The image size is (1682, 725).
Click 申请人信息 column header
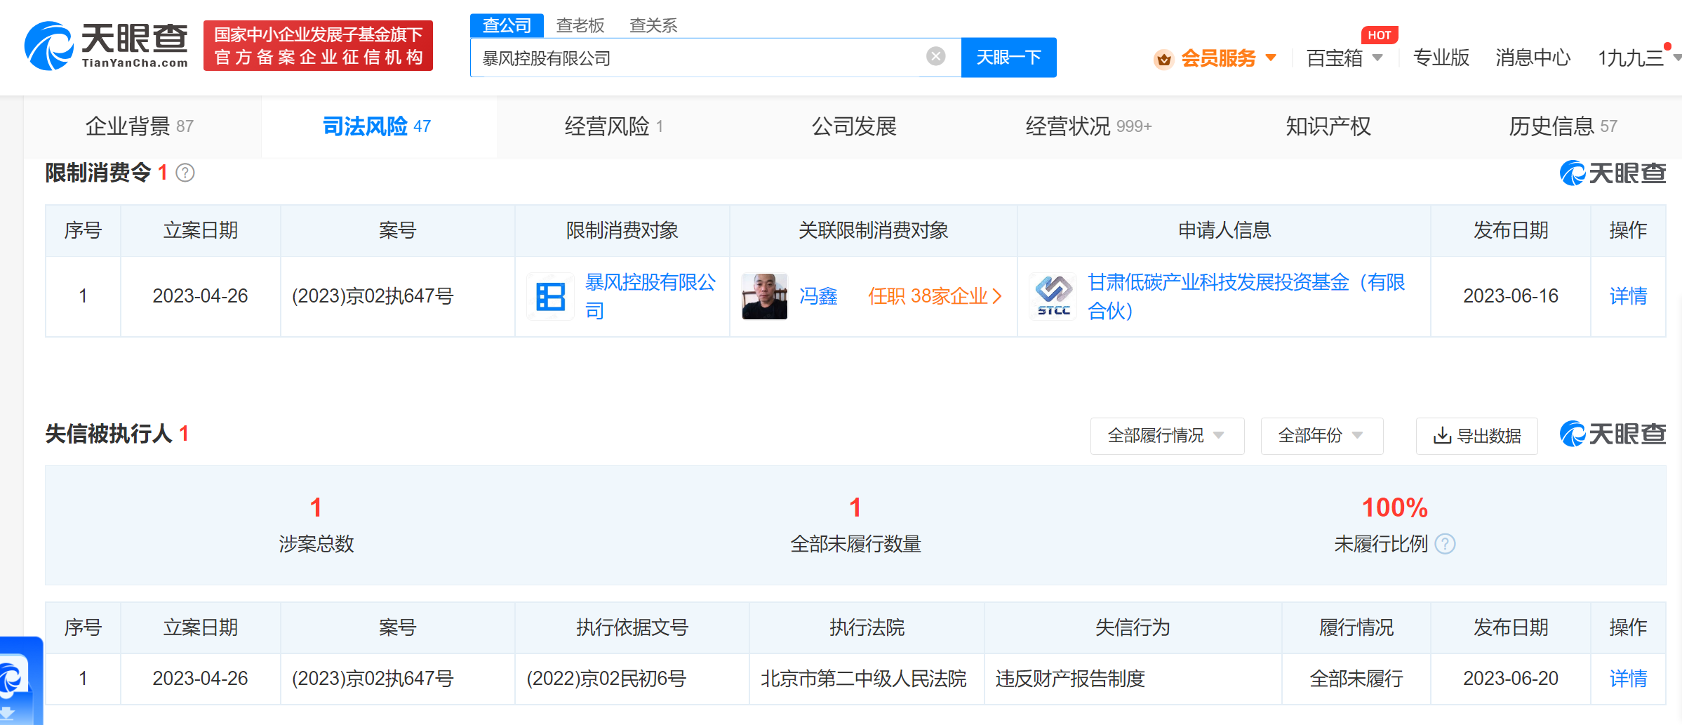(x=1224, y=230)
